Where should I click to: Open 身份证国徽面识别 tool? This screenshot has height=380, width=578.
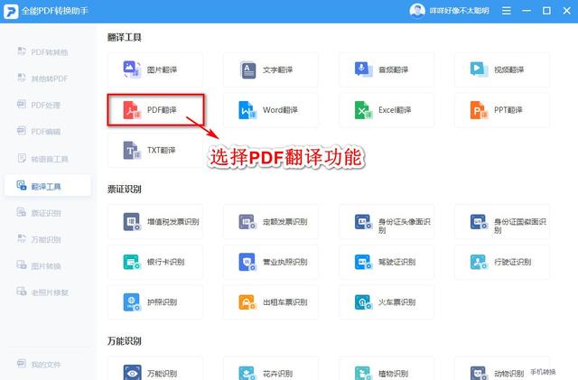point(502,222)
